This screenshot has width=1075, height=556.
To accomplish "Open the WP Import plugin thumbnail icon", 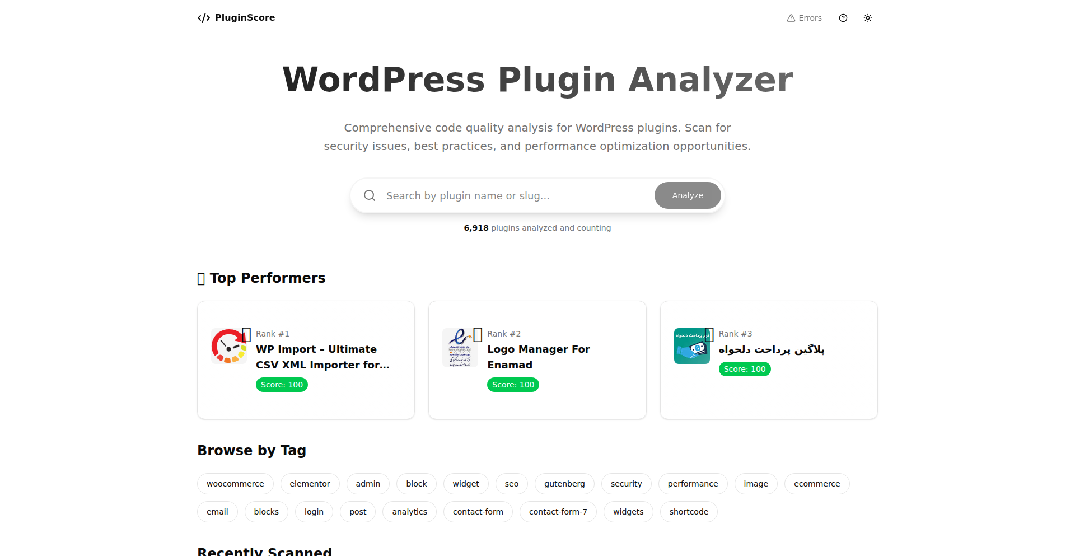I will coord(229,346).
